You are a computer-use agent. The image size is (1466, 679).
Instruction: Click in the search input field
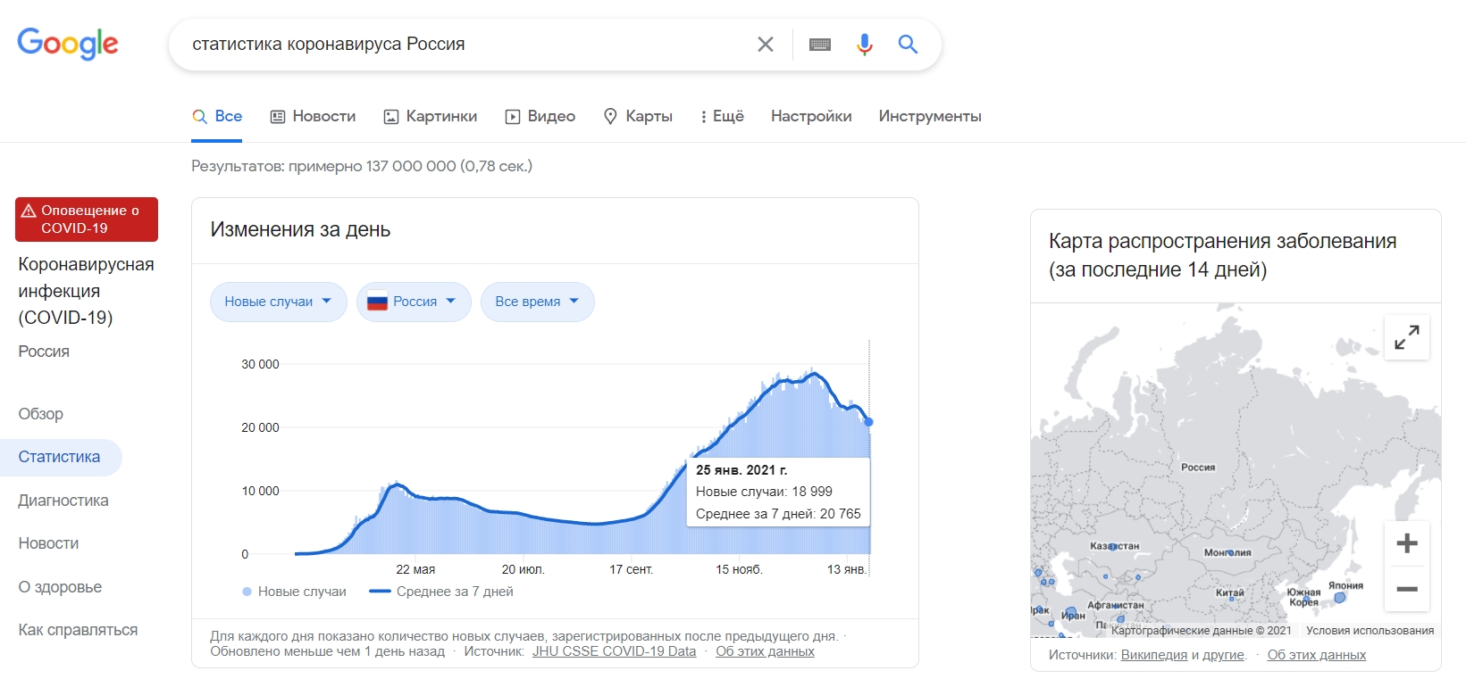(465, 45)
